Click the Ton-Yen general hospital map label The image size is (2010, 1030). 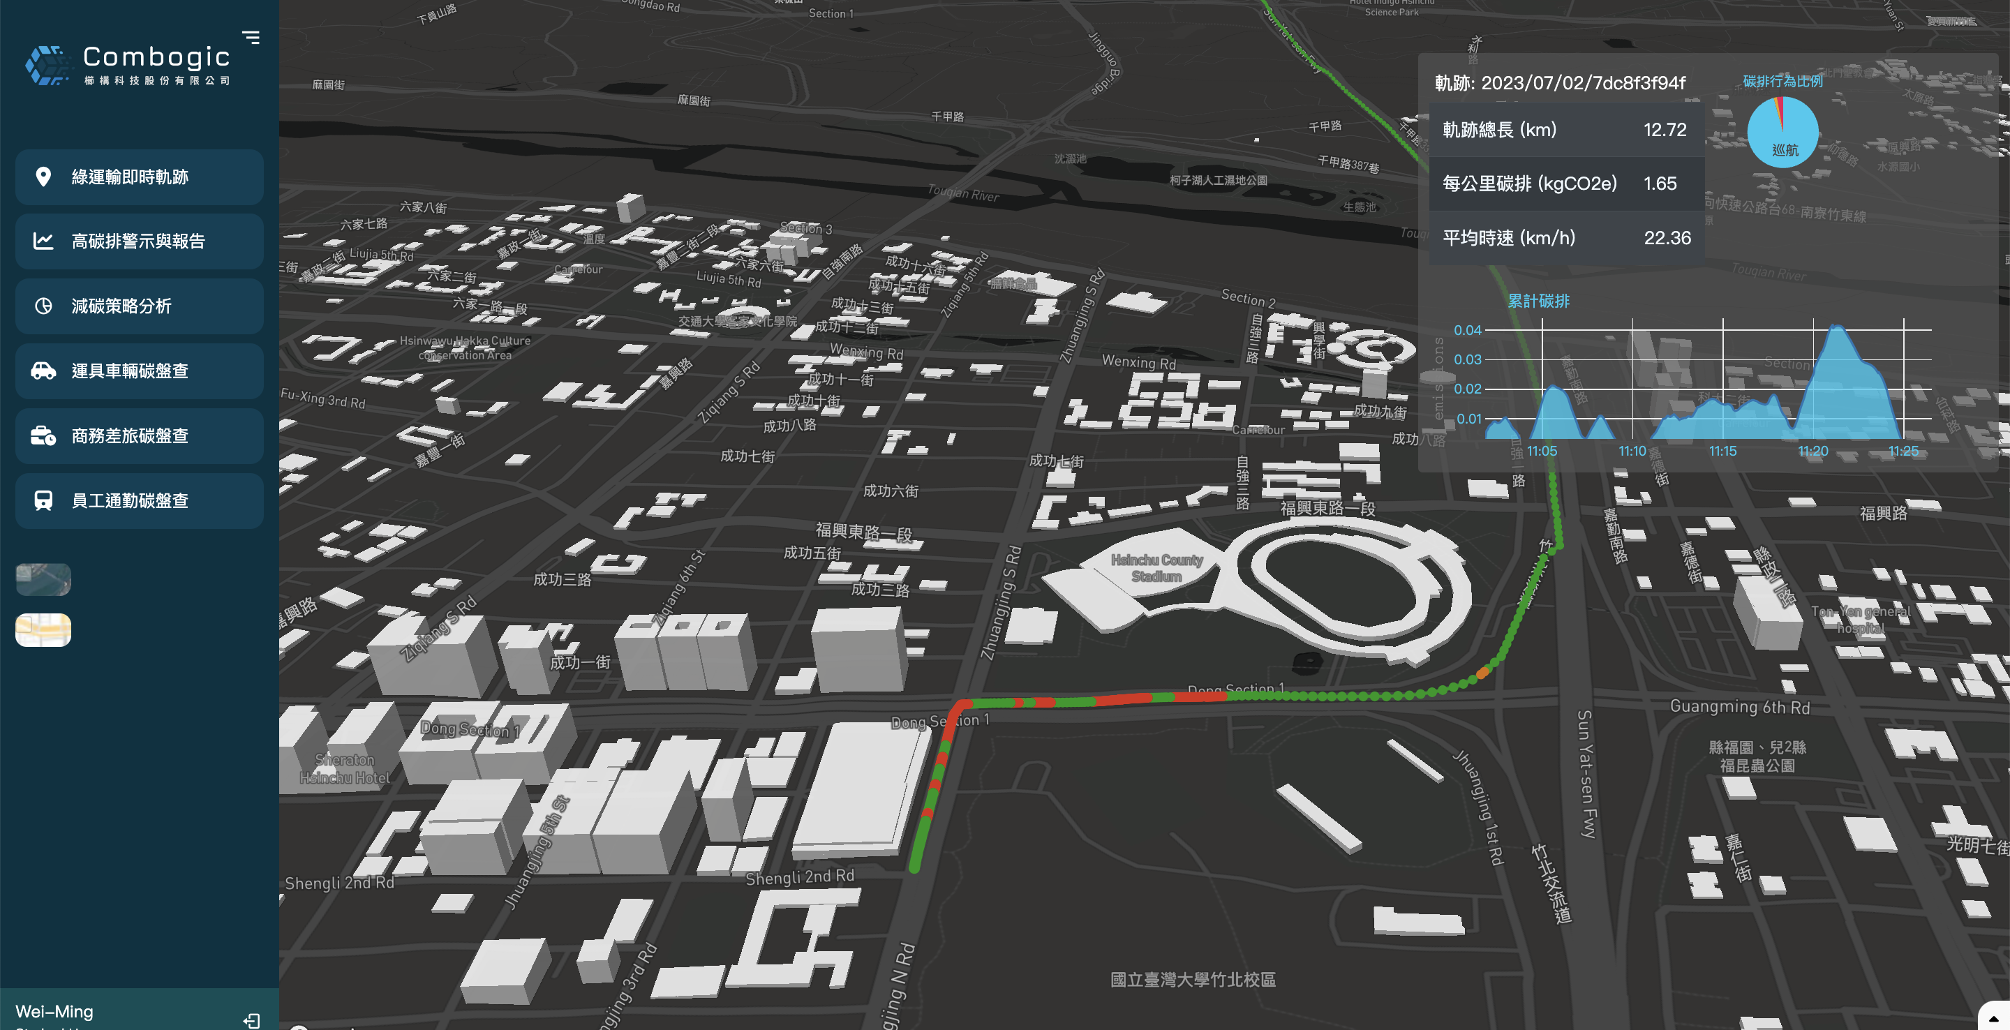point(1860,620)
